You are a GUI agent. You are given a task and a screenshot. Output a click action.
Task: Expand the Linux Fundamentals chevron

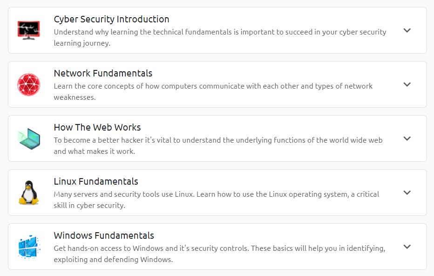click(407, 193)
